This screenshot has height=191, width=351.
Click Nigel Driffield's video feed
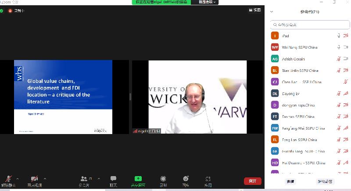198,97
